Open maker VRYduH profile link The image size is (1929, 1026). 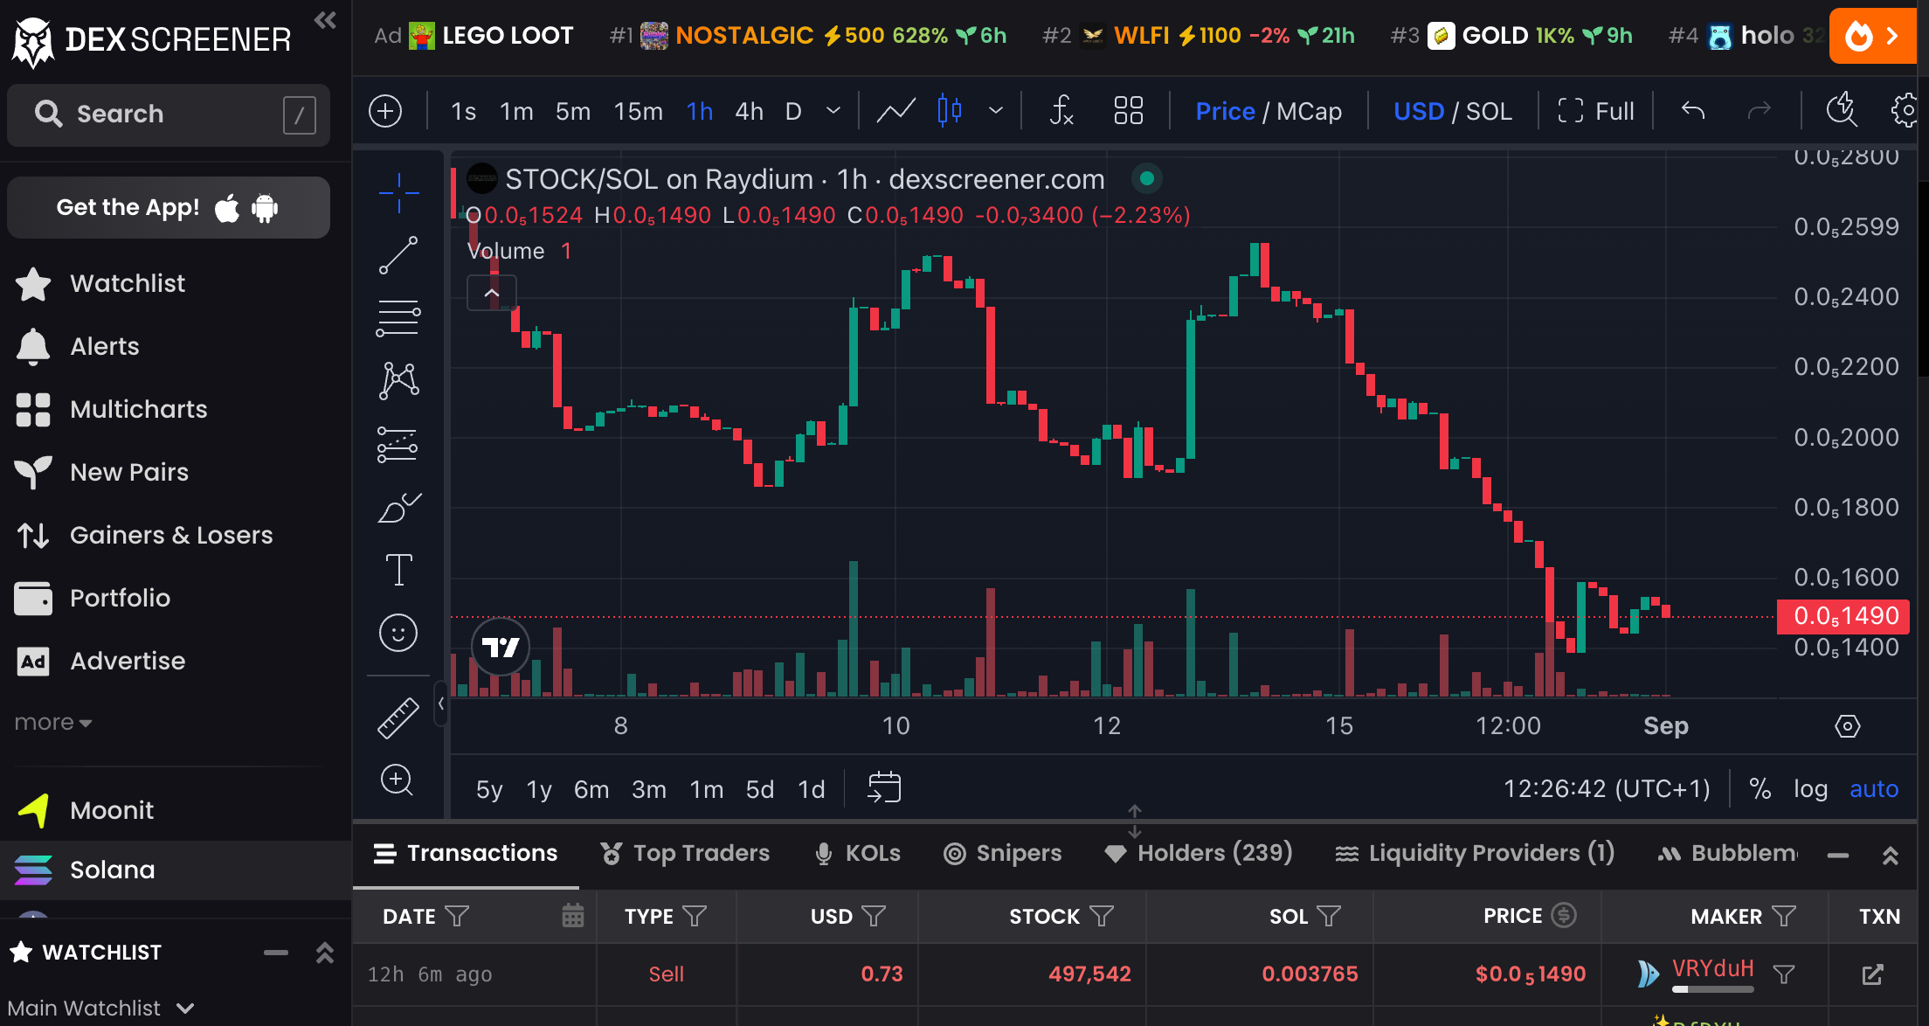click(1711, 969)
